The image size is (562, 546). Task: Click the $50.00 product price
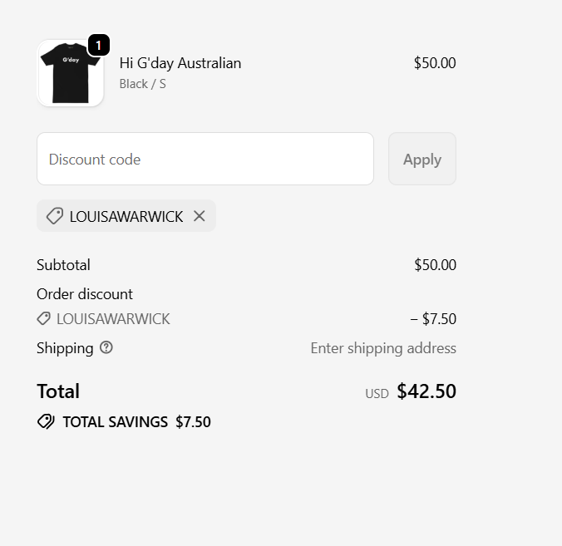tap(435, 63)
